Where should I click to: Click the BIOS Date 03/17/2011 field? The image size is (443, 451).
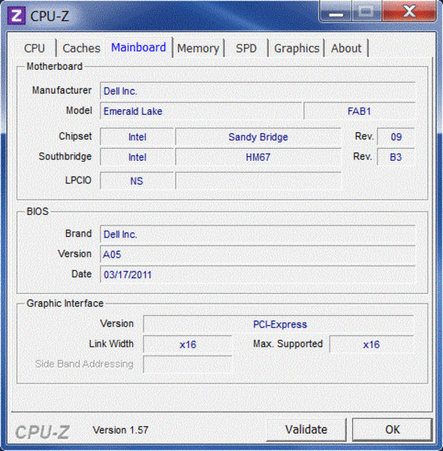[258, 274]
